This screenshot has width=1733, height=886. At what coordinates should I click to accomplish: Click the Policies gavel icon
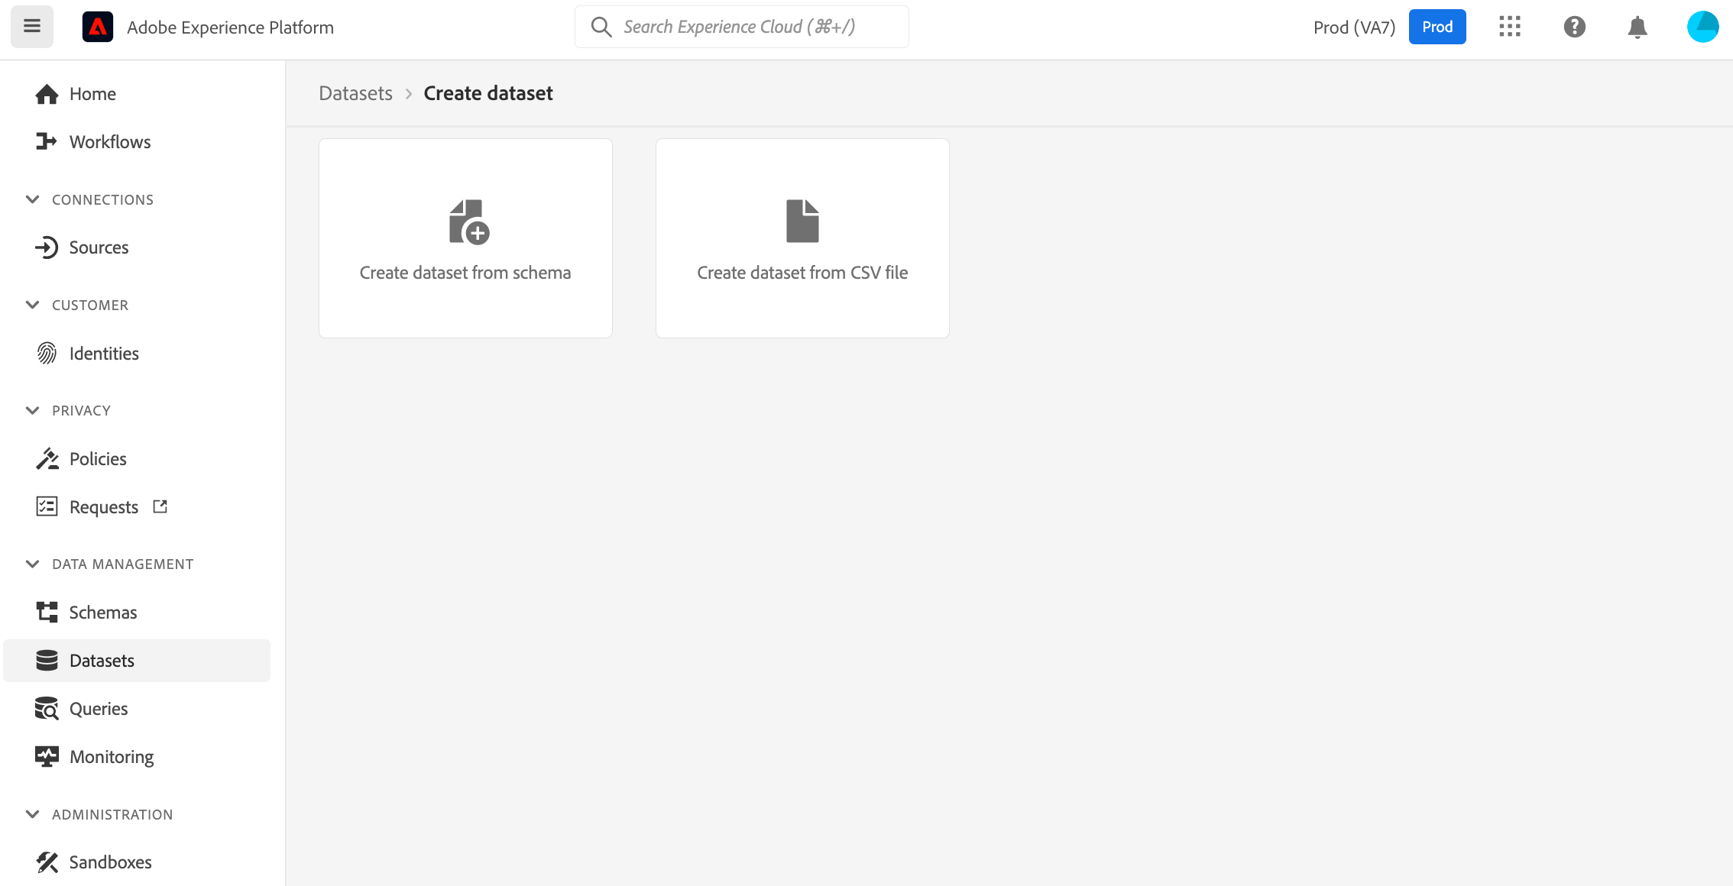[47, 458]
